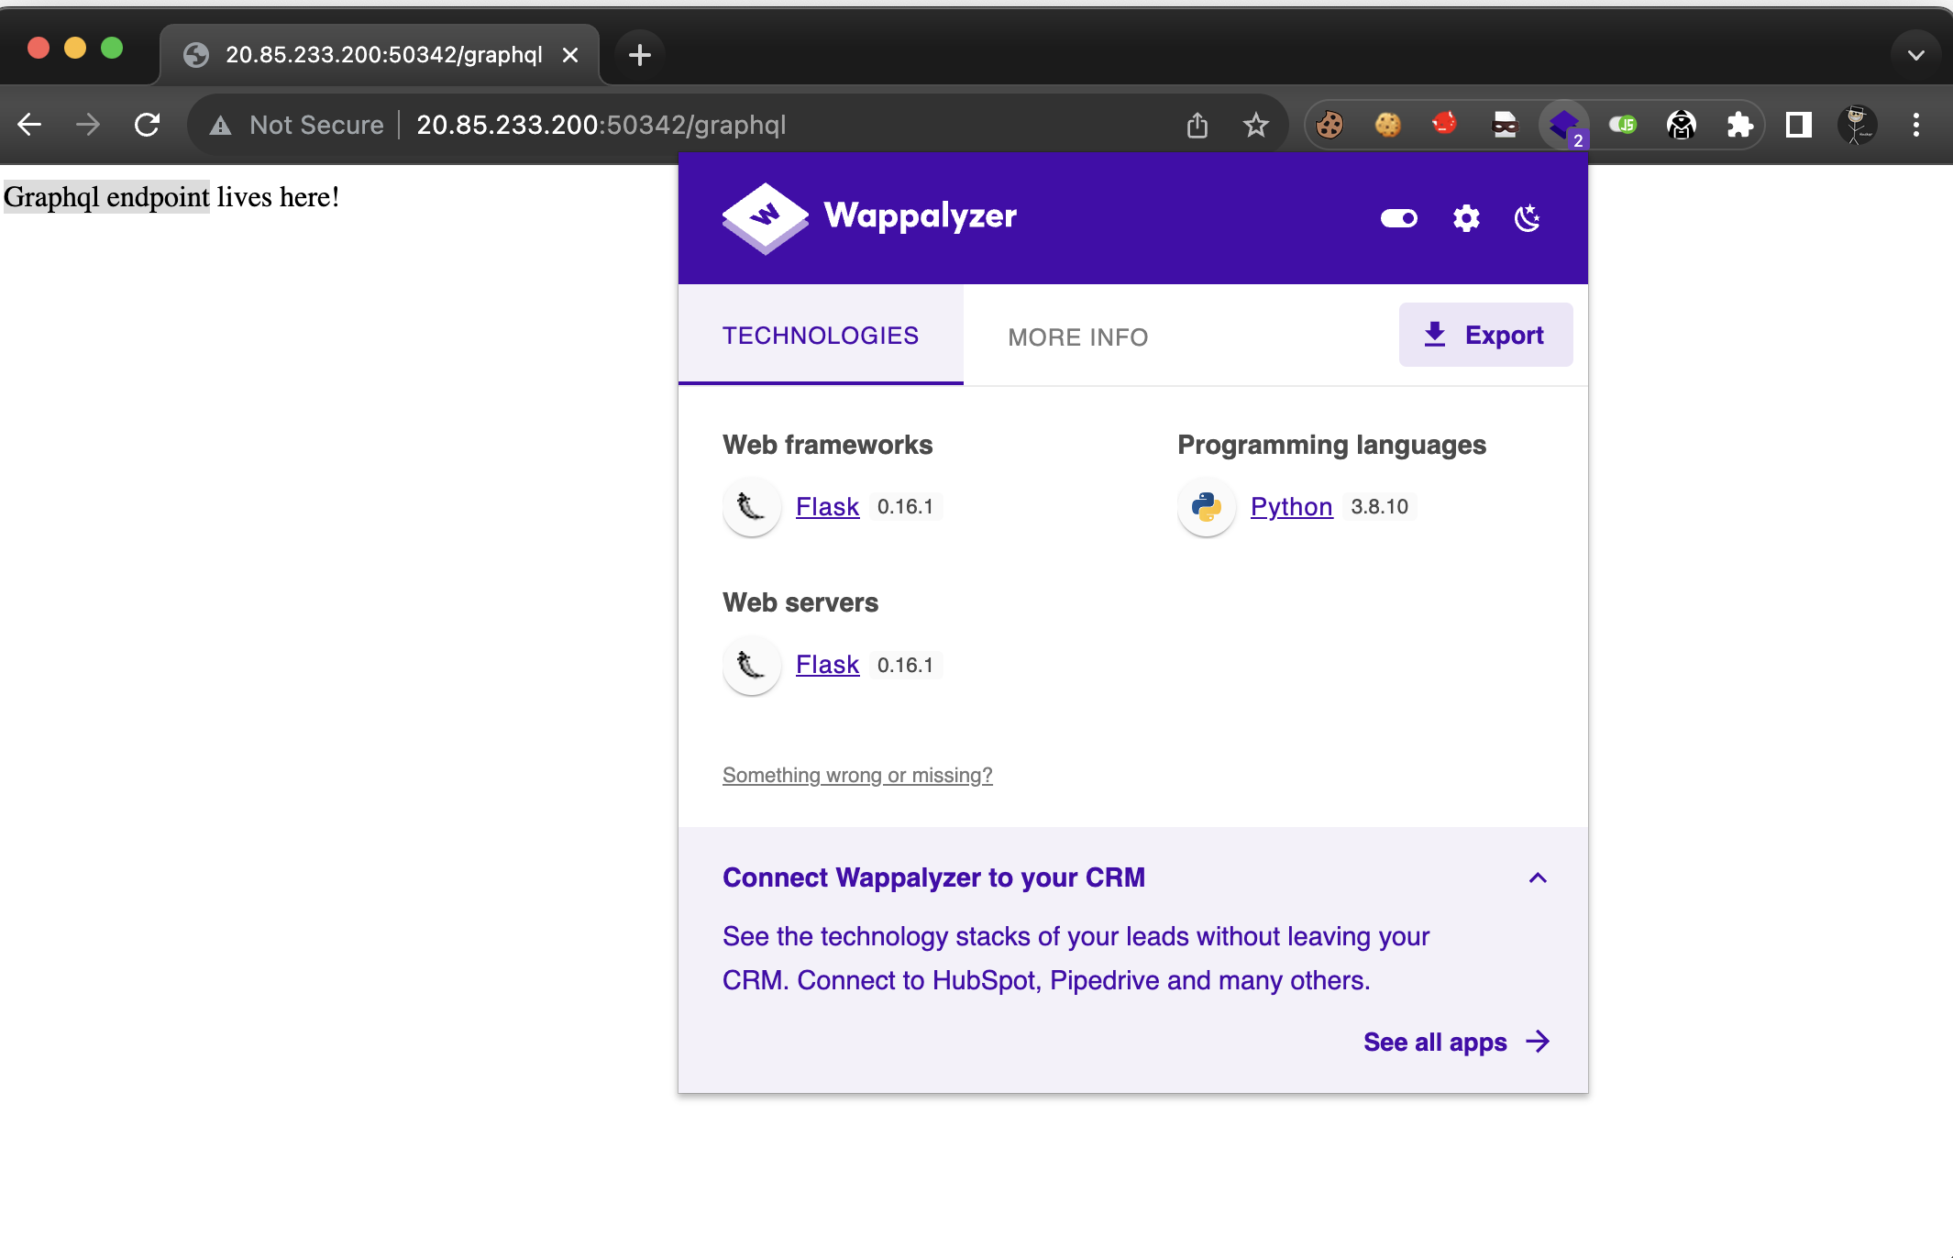Open Chrome three-dot menu

click(x=1915, y=125)
